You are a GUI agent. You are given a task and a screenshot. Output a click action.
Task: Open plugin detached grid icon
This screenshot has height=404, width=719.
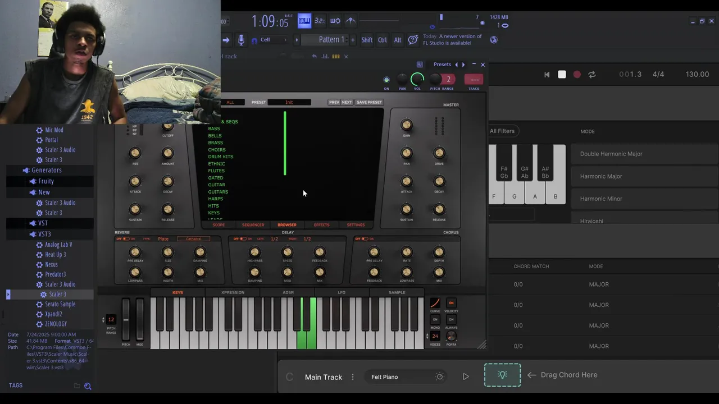tap(420, 65)
